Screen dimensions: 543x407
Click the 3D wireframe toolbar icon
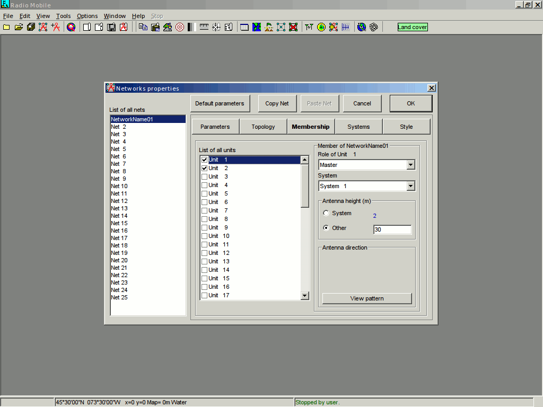(x=374, y=27)
